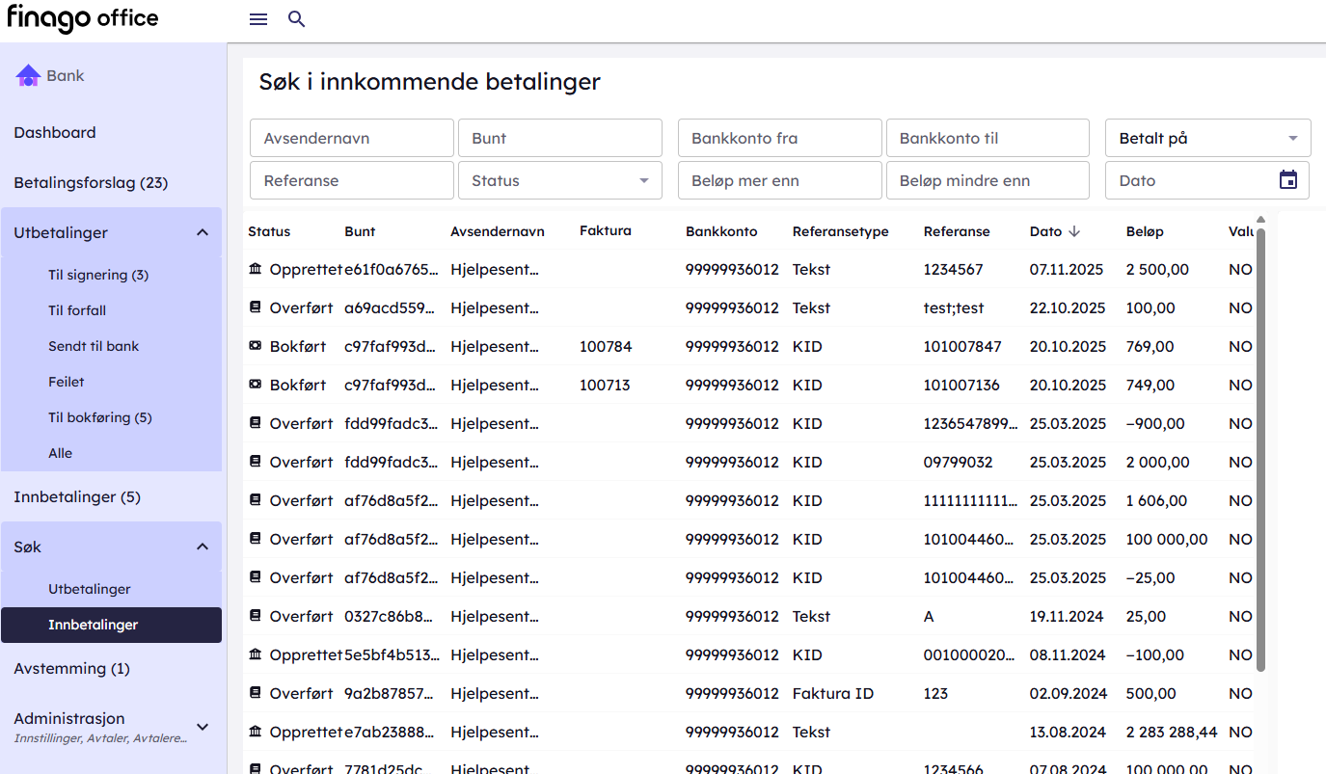
Task: Click the Overført status icon on 22.10.2025 row
Action: coord(255,308)
